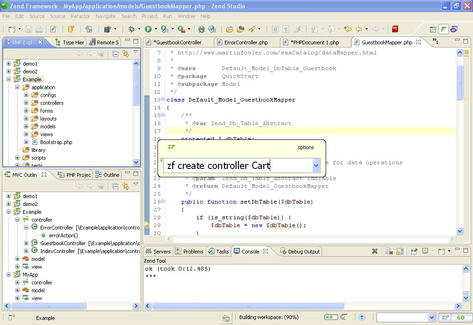The height and width of the screenshot is (325, 473).
Task: Select Bootstrap.php in PHP Explorer
Action: 56,142
